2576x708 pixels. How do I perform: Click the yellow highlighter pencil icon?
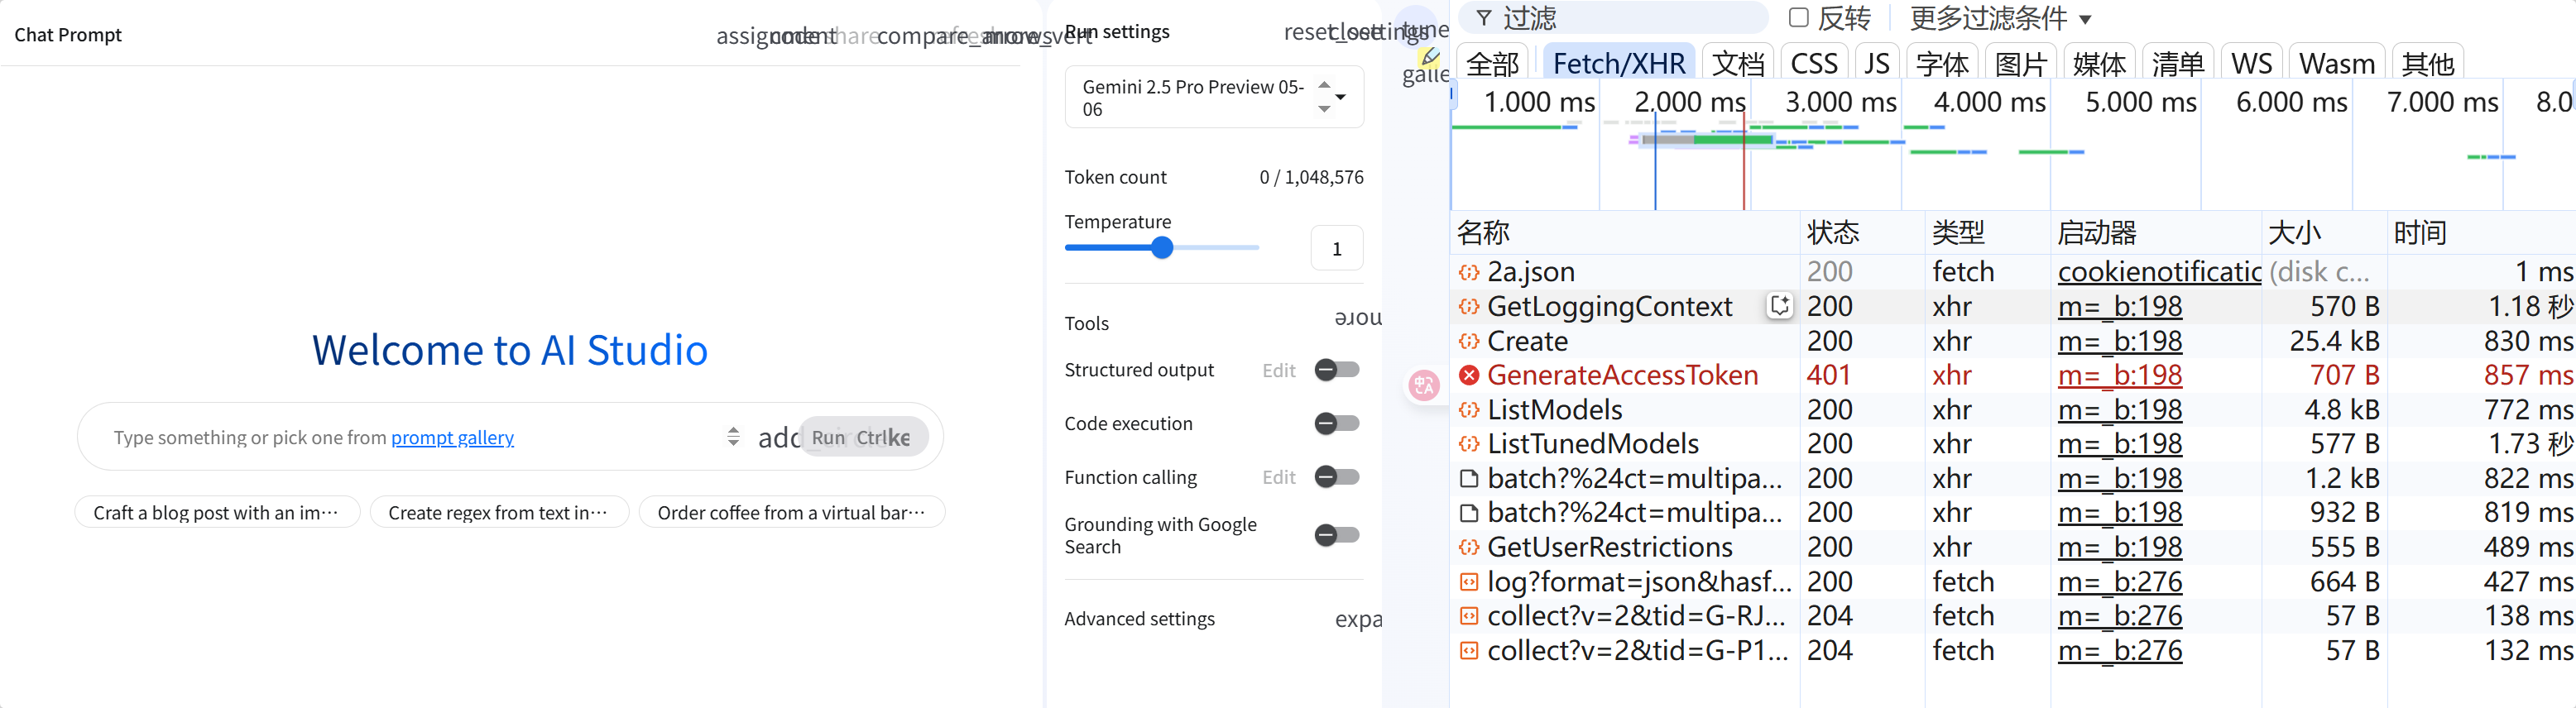click(1431, 56)
